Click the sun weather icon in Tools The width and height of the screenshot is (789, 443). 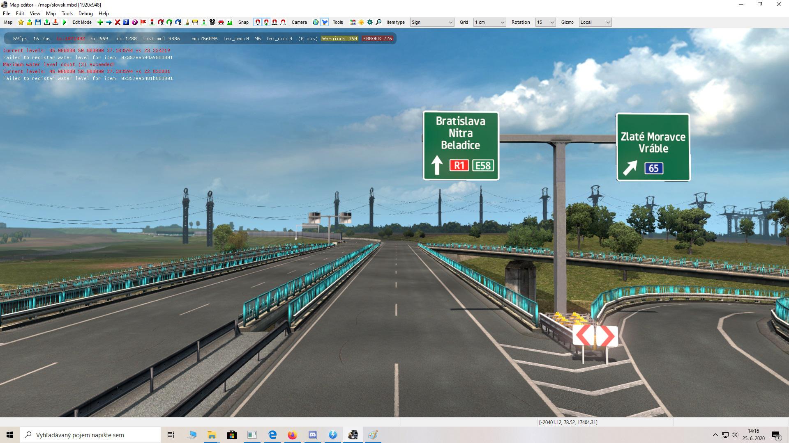pyautogui.click(x=361, y=22)
